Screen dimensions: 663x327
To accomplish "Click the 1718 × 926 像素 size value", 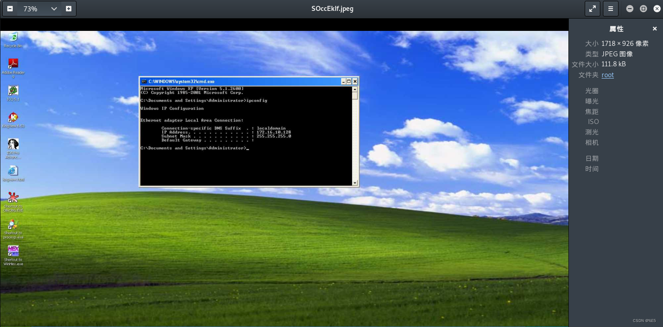I will click(625, 44).
